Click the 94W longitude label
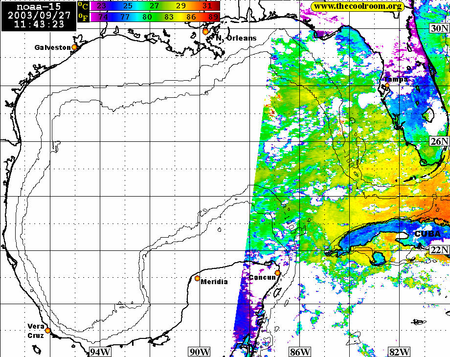Screen dimensions: 450x357 point(100,352)
